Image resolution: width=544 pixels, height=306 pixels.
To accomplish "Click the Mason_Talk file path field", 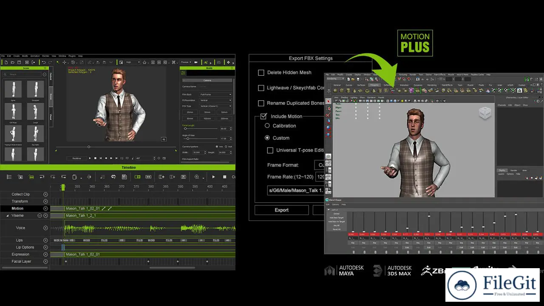I will 296,191.
